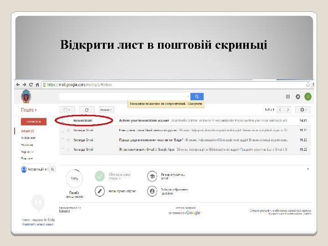Go to newer messages with the left chevron
This screenshot has width=328, height=246.
(280, 110)
